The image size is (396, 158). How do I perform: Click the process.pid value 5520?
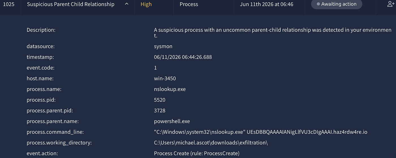point(160,100)
